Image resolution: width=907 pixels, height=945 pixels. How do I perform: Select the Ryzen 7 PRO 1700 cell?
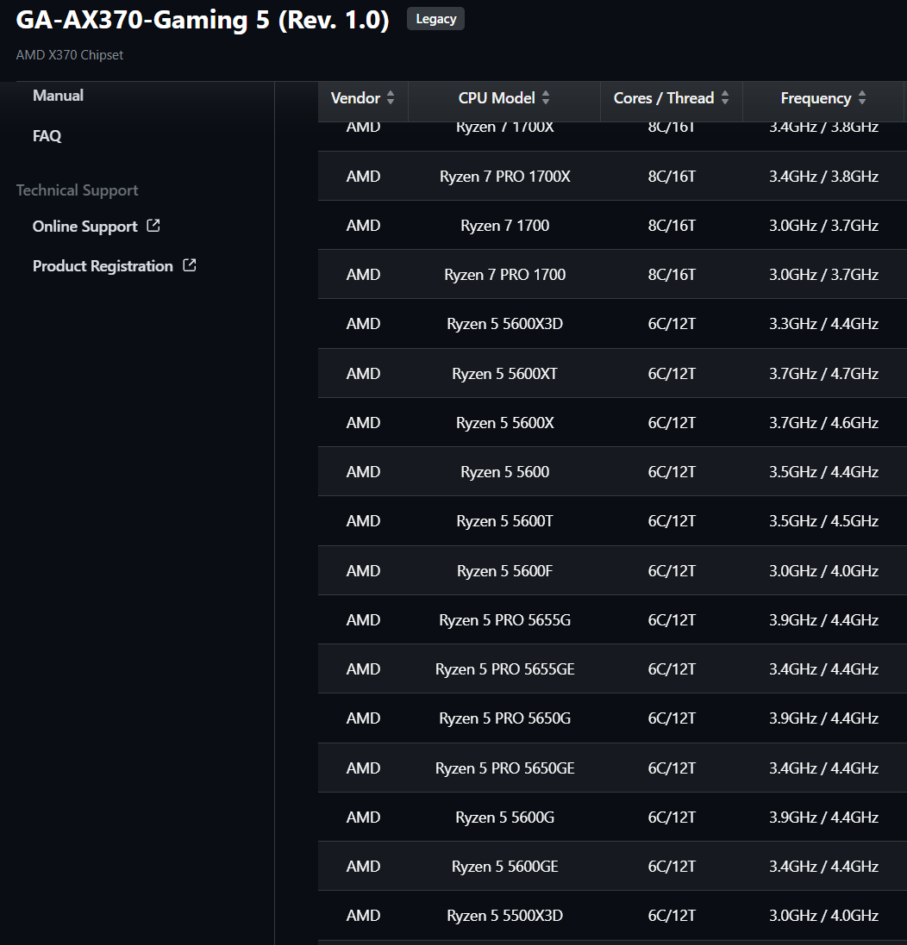504,274
